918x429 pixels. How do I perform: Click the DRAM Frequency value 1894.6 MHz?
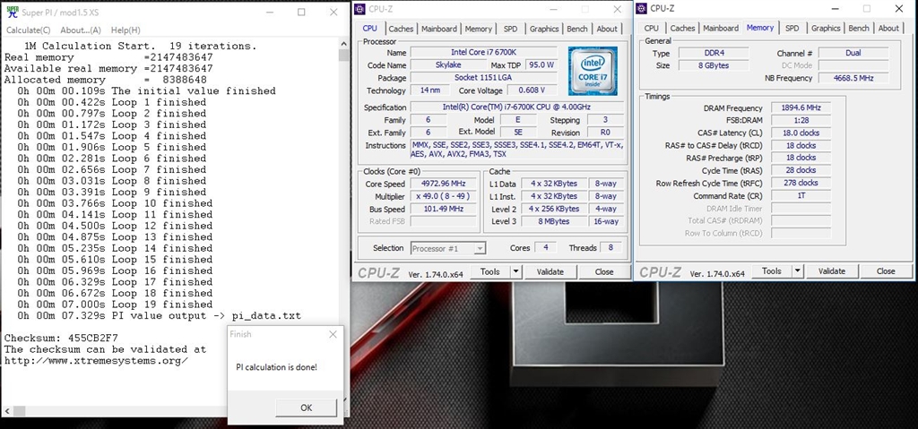pyautogui.click(x=801, y=108)
